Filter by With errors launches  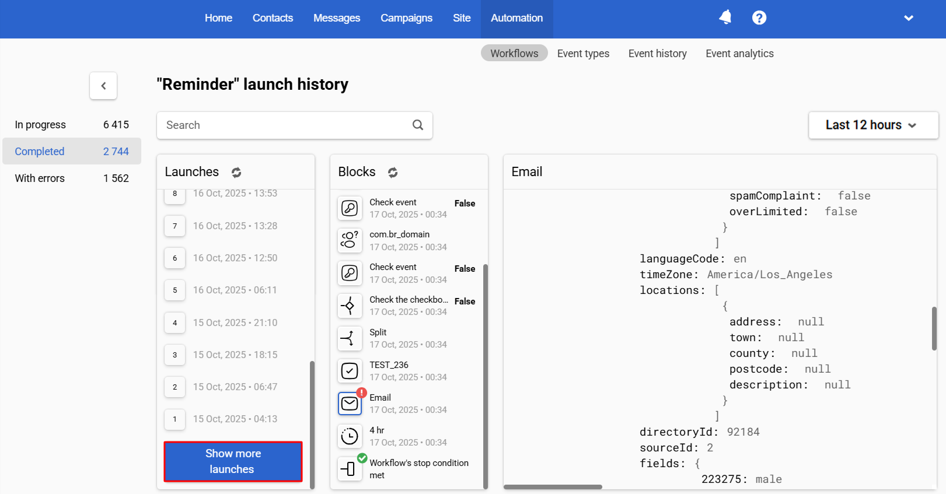tap(72, 178)
